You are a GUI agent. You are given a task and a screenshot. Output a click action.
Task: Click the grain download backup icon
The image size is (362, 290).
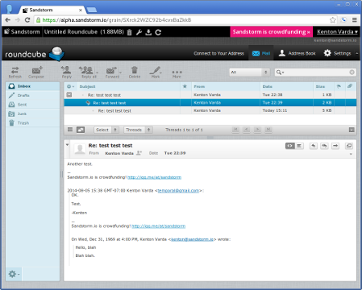coord(148,32)
